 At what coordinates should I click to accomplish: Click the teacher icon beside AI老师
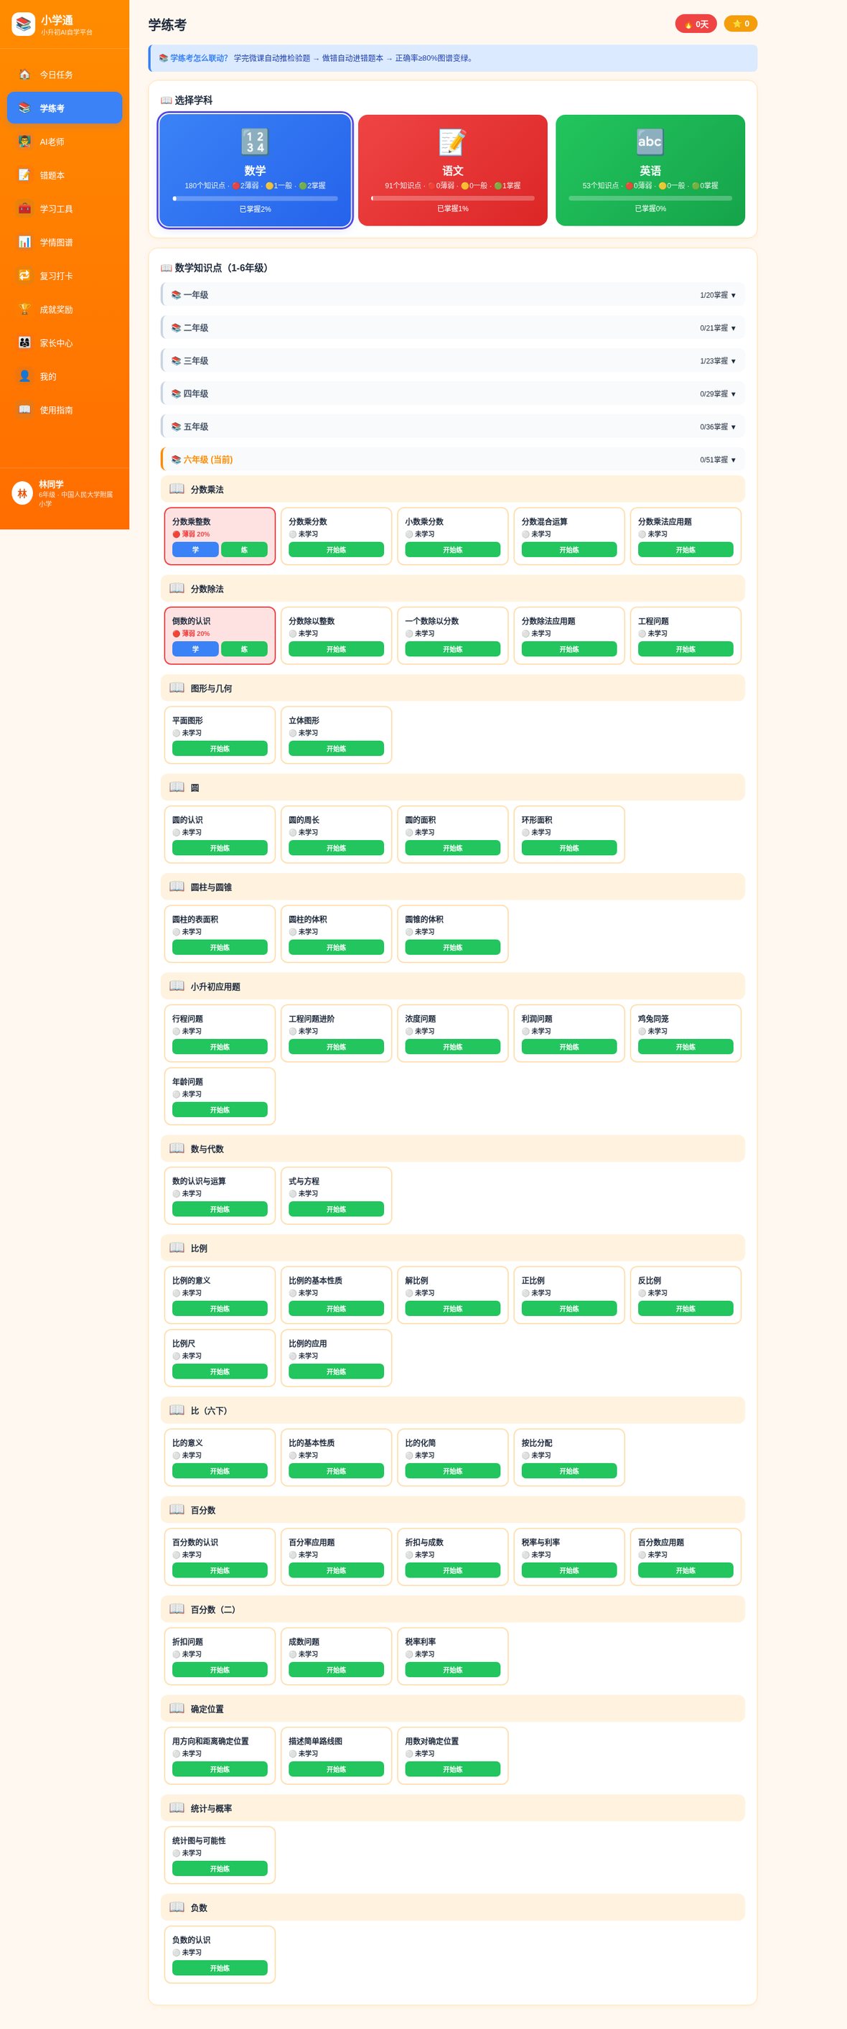(x=24, y=141)
